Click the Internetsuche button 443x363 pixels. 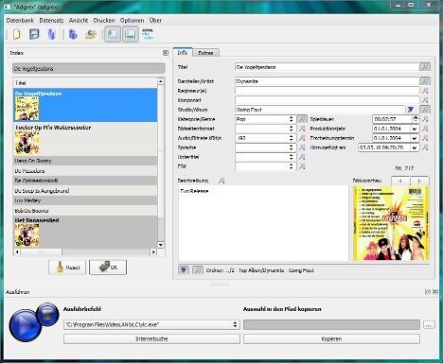pos(151,338)
